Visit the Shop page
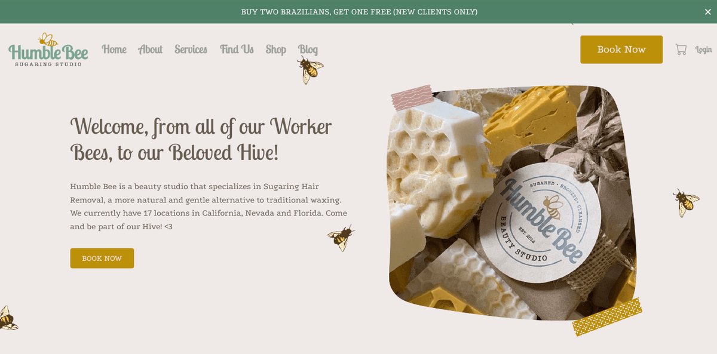The width and height of the screenshot is (717, 354). (276, 50)
